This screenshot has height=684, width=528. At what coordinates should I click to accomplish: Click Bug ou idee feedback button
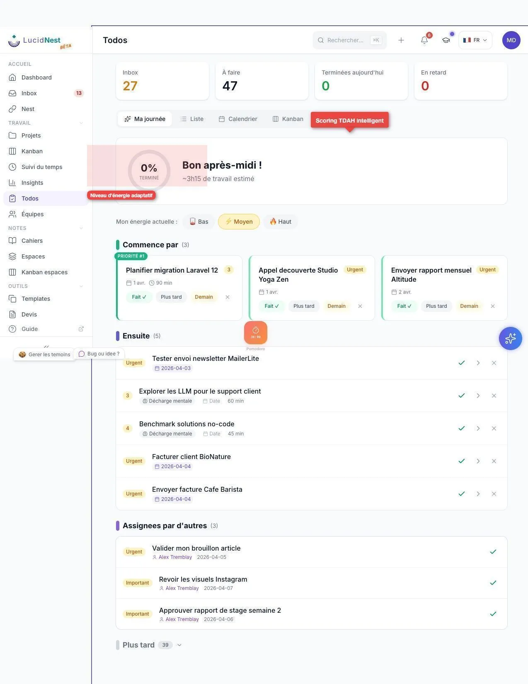pos(99,354)
